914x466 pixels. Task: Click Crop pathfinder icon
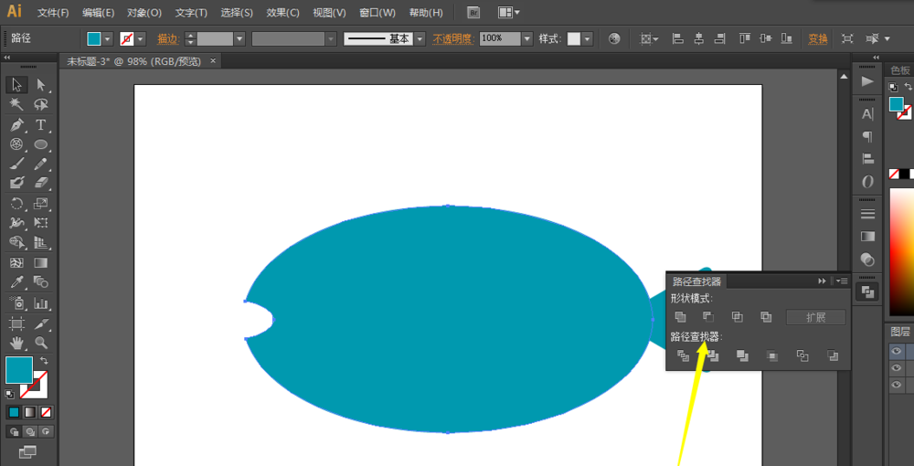(x=771, y=355)
